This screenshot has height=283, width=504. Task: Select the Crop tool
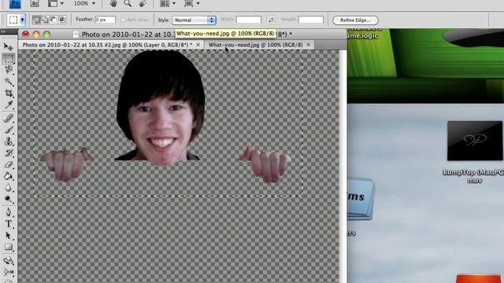coord(9,94)
